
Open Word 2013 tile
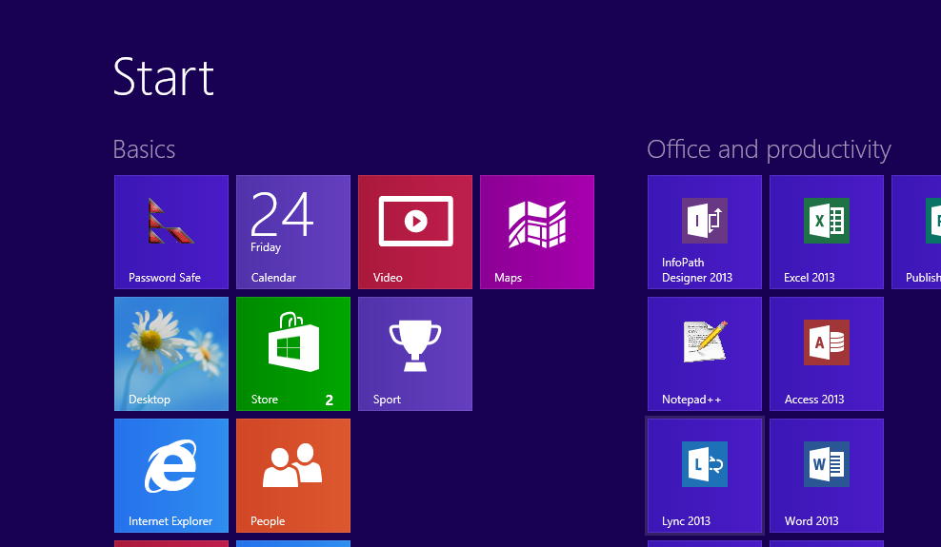pyautogui.click(x=827, y=476)
